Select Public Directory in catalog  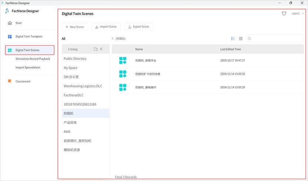coord(75,59)
